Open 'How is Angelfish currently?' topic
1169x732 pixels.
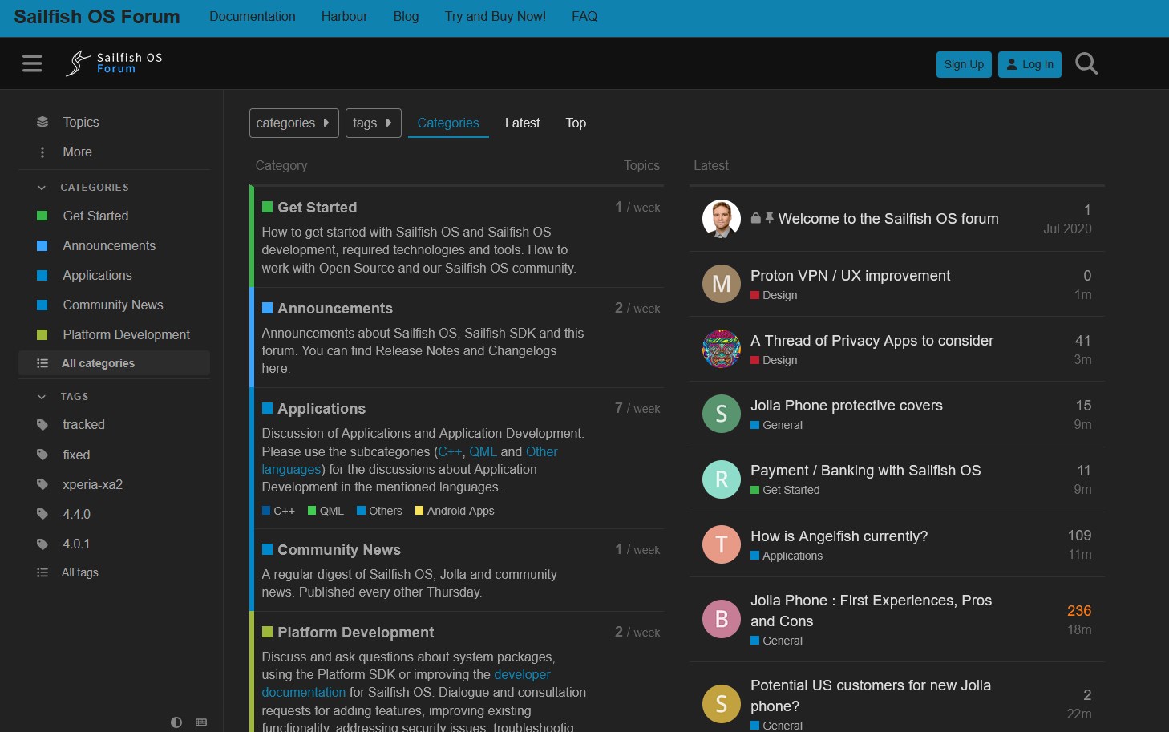click(839, 536)
